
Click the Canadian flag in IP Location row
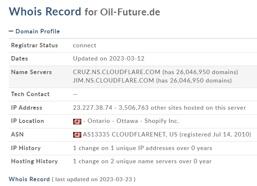77,121
